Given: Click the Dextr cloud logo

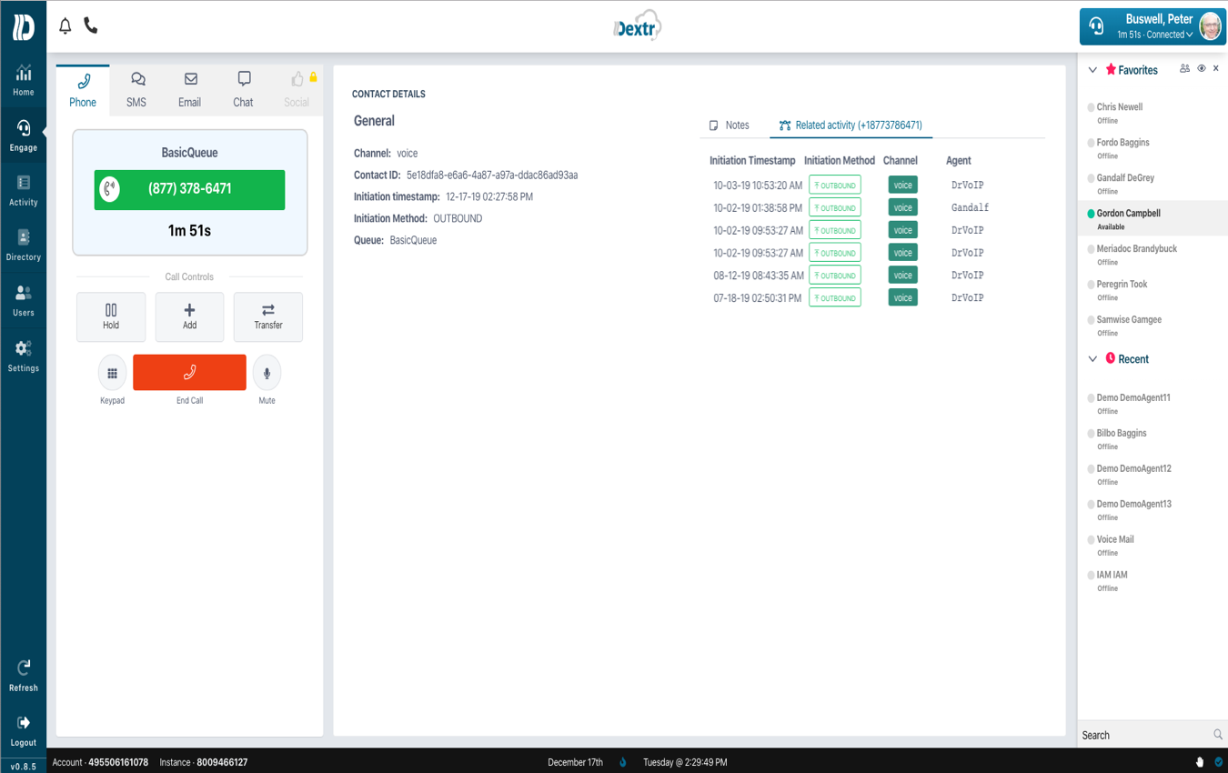Looking at the screenshot, I should coord(637,25).
